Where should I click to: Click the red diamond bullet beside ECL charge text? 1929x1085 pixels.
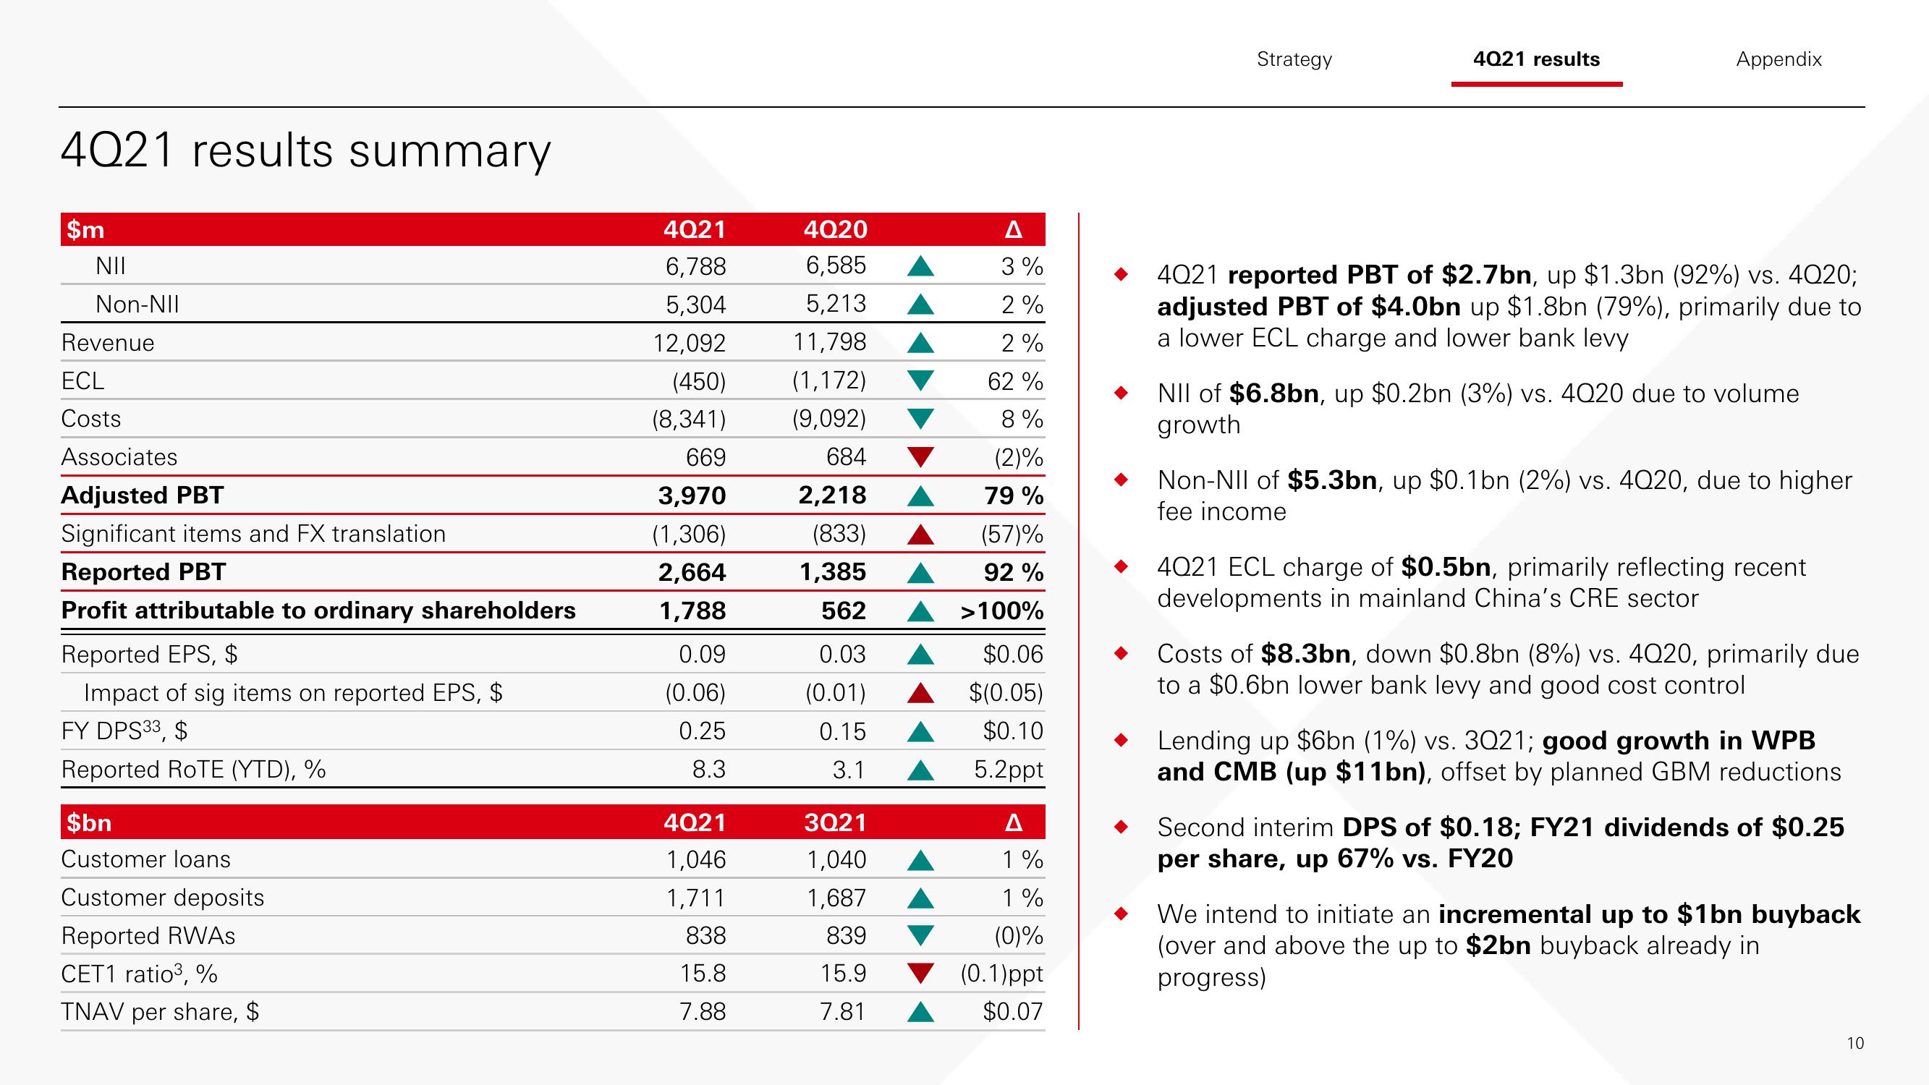(x=1120, y=566)
